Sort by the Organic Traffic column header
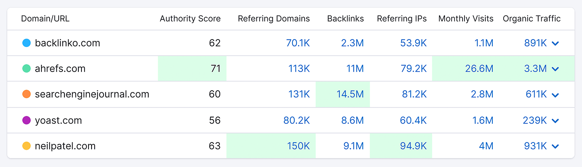Viewport: 582px width, 167px height. [532, 19]
